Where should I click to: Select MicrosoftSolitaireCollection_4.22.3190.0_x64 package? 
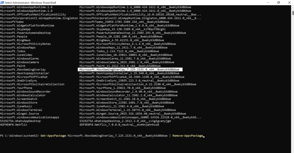click(x=138, y=84)
